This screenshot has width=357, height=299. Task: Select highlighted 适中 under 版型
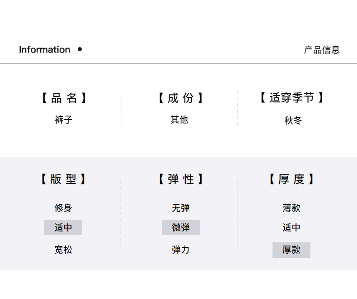coord(63,227)
